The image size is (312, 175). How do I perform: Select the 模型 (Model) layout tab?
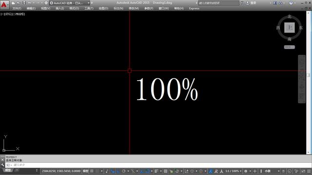pyautogui.click(x=8, y=170)
